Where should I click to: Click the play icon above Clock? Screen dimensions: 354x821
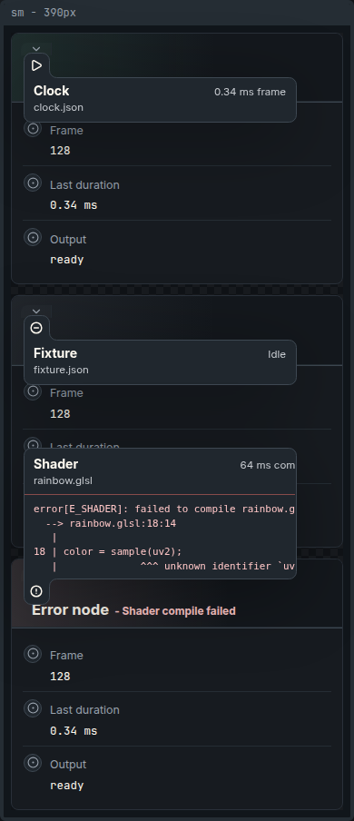tap(36, 65)
